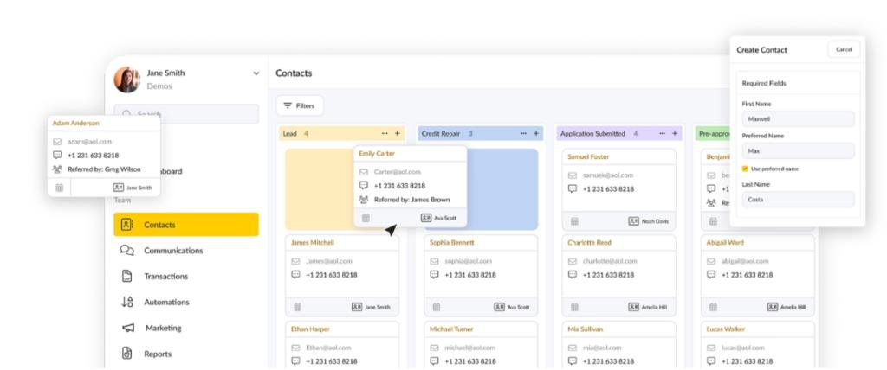Click Referred by: Greg Wilson text
This screenshot has height=370, width=887.
(104, 169)
